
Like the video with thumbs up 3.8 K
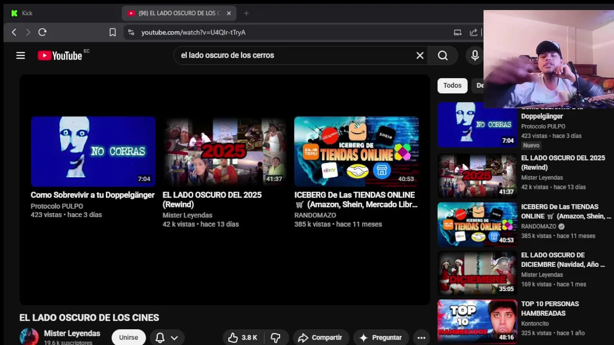point(243,338)
